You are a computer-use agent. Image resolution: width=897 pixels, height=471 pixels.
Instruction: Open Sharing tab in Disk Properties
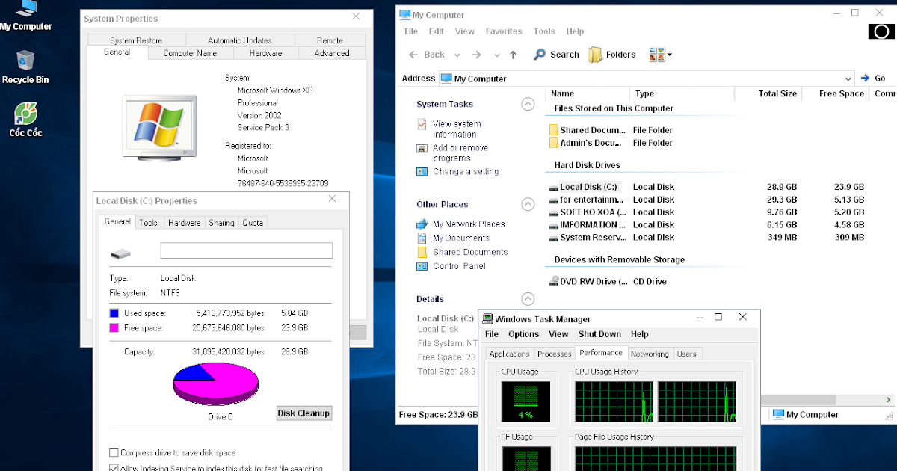(x=221, y=223)
